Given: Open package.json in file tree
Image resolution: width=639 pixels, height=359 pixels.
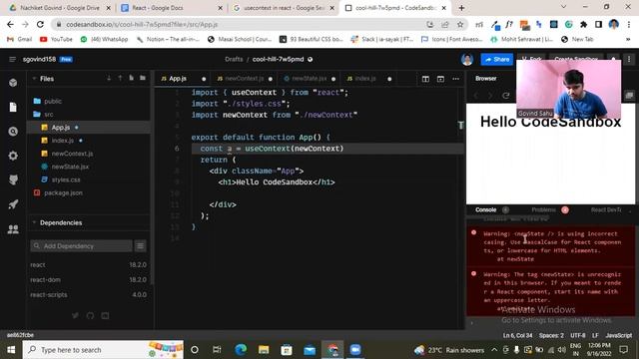Looking at the screenshot, I should tap(63, 192).
